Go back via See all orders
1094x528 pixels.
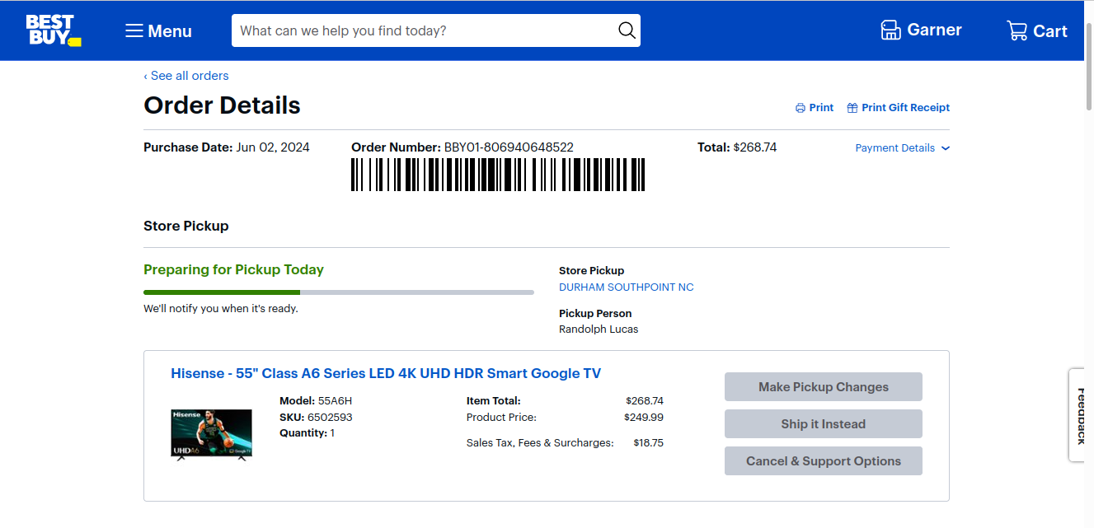tap(186, 76)
